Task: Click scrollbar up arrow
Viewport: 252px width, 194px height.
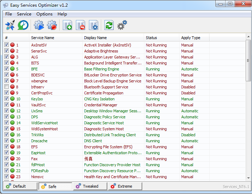Action: [248, 37]
